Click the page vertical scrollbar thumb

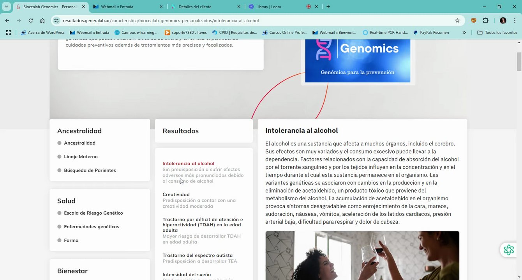point(519,62)
